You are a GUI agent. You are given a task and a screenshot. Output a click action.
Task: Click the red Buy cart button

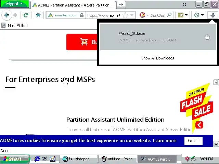coord(82,42)
